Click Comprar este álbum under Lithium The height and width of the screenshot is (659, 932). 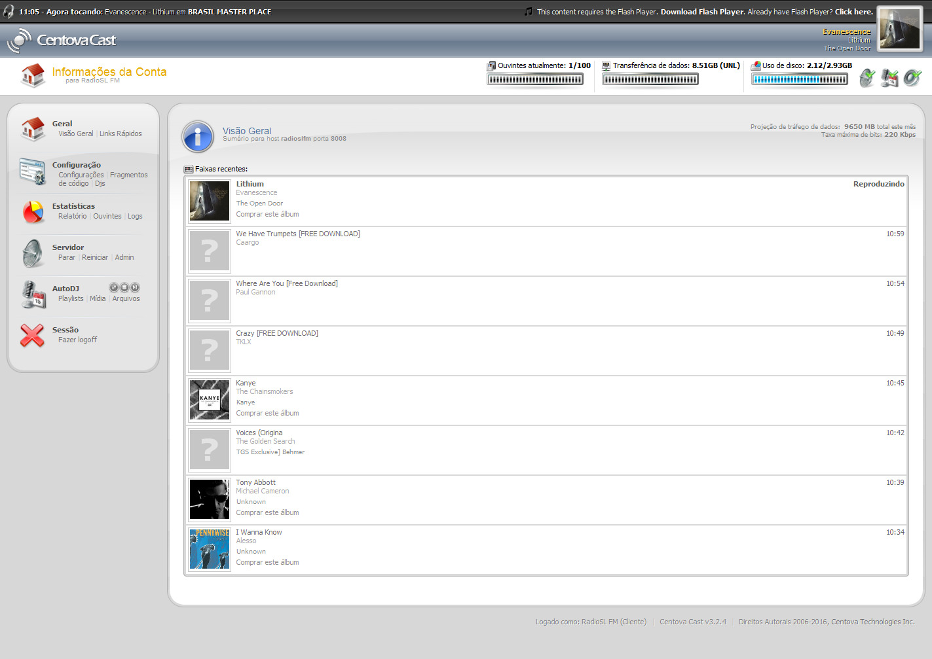pos(267,214)
